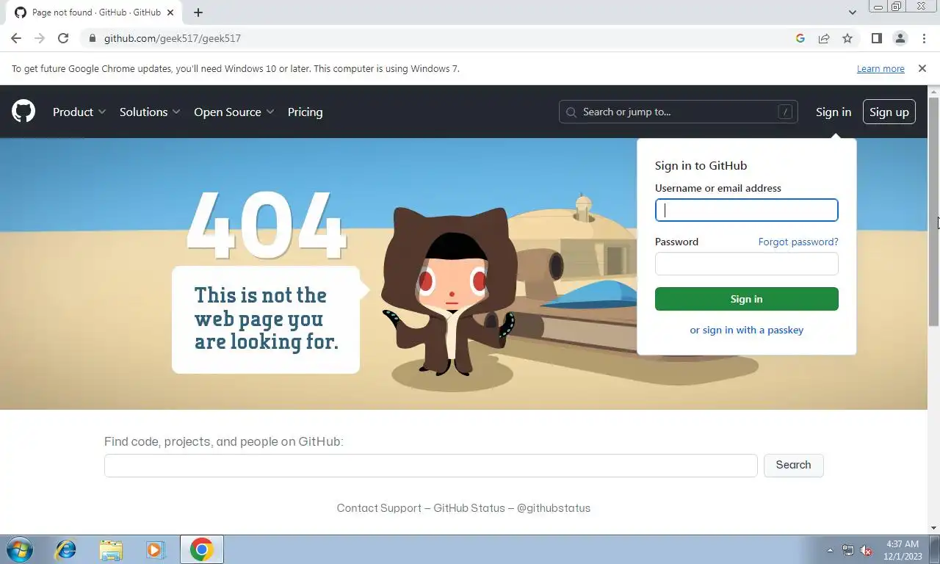This screenshot has width=940, height=564.
Task: Click the GitHub Status link
Action: pyautogui.click(x=469, y=508)
